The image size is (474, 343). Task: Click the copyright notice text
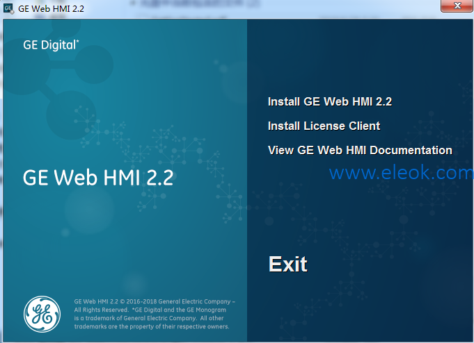click(155, 314)
